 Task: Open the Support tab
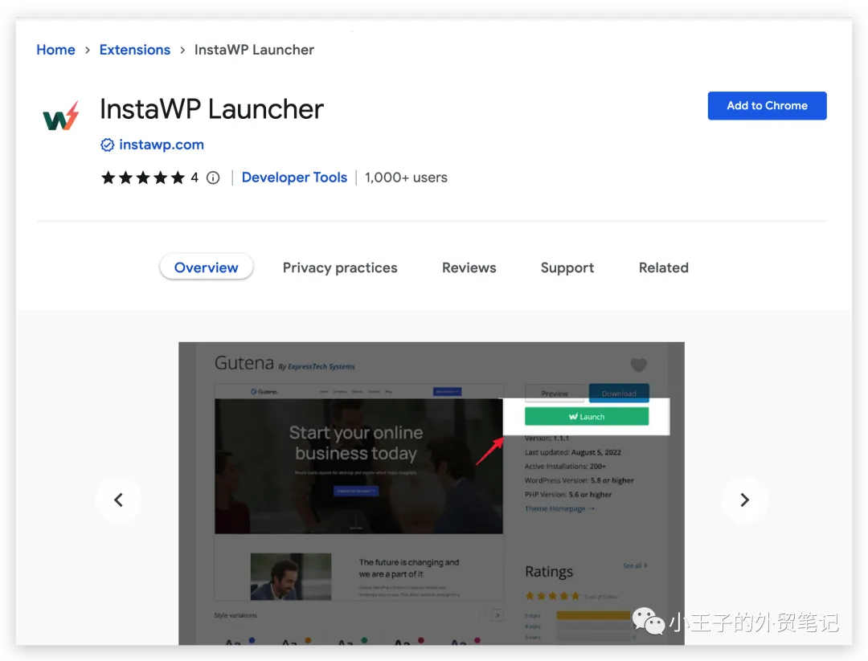[x=567, y=267]
